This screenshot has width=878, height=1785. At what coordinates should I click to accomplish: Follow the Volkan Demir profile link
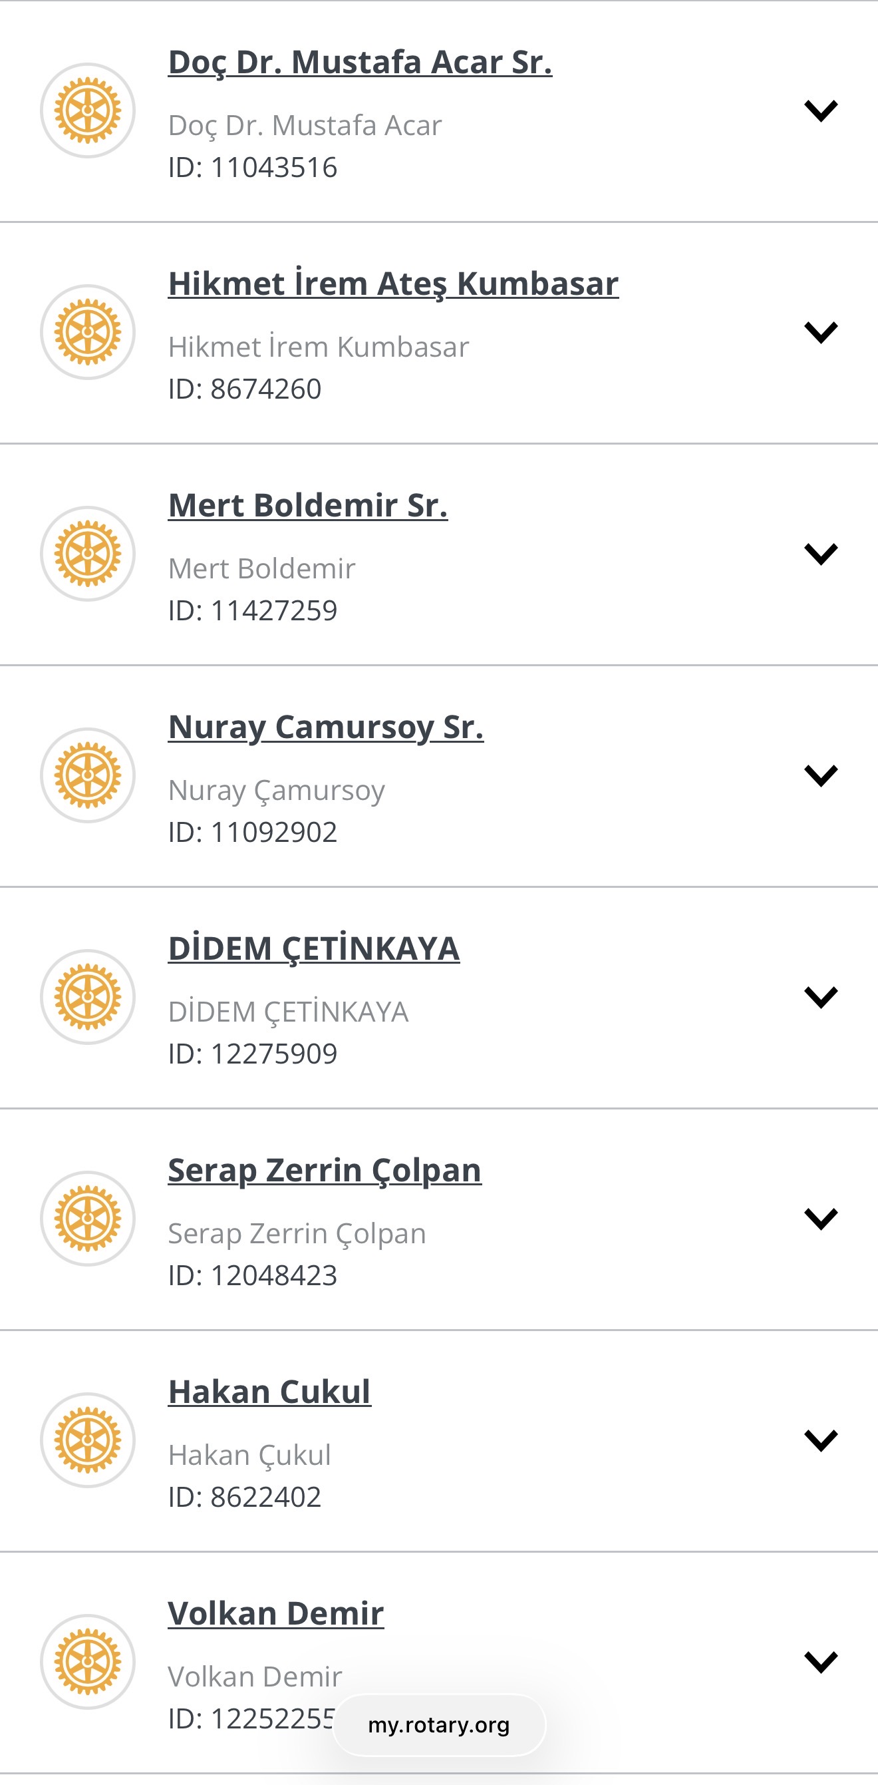click(x=275, y=1614)
